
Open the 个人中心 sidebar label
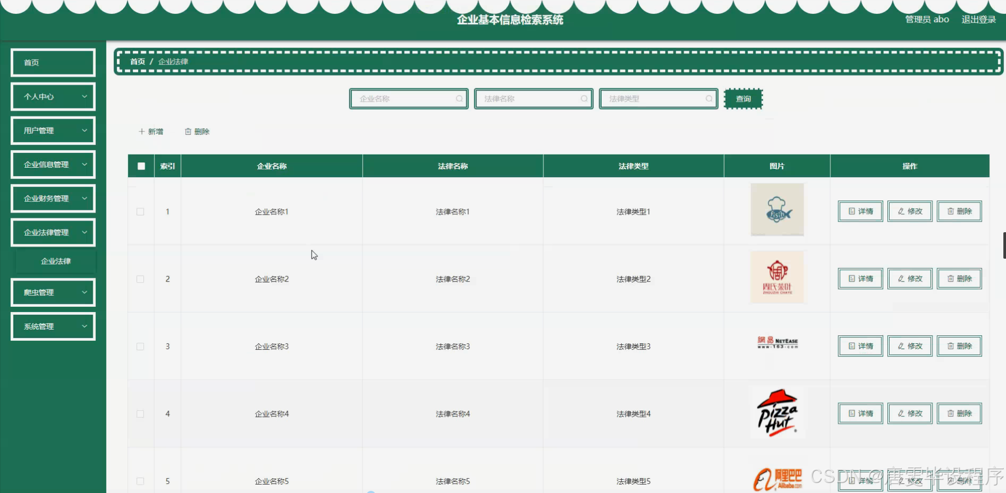(x=39, y=97)
